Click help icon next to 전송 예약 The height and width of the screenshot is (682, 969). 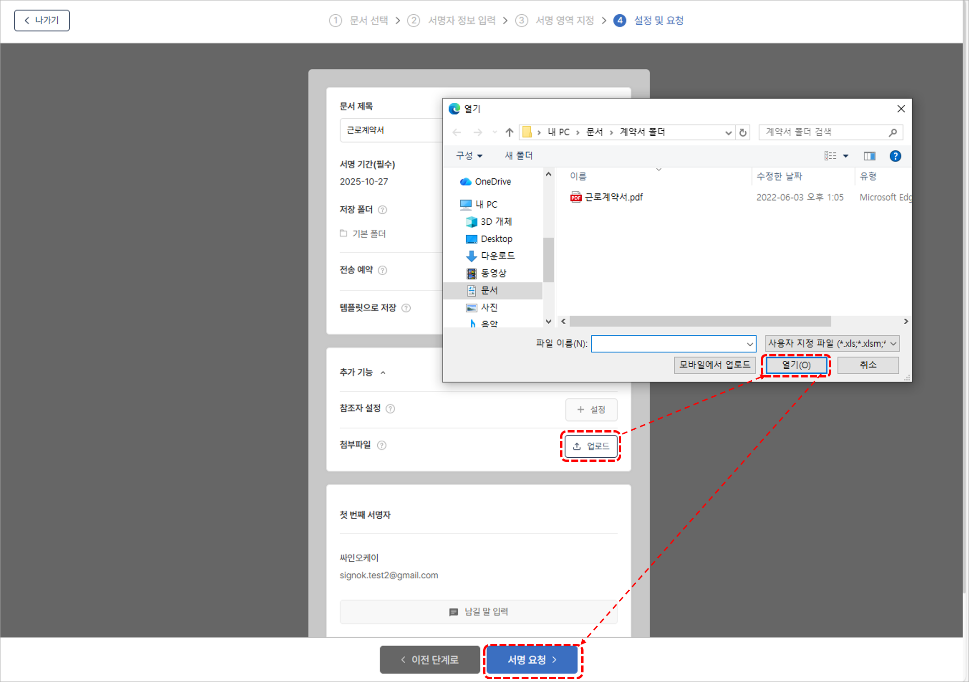click(x=382, y=270)
